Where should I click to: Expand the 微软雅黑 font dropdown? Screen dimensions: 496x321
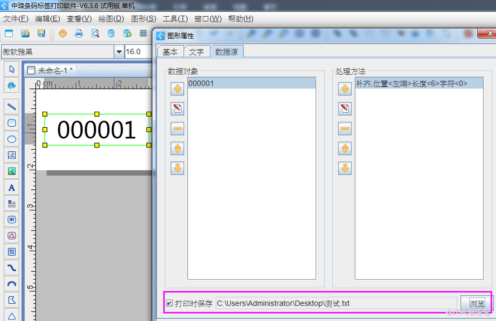coord(118,52)
